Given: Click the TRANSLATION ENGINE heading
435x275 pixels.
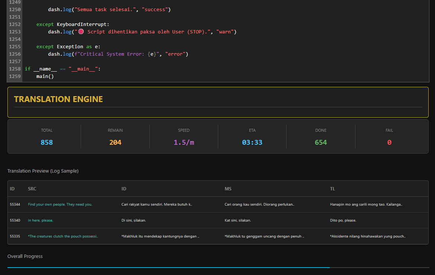Looking at the screenshot, I should tap(58, 99).
